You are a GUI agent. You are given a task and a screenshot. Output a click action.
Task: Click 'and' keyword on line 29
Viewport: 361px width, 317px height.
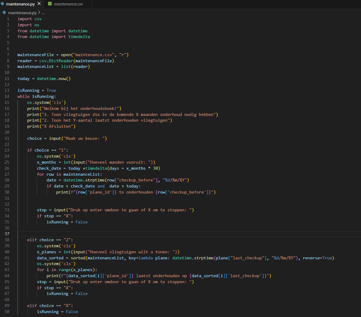pos(101,186)
